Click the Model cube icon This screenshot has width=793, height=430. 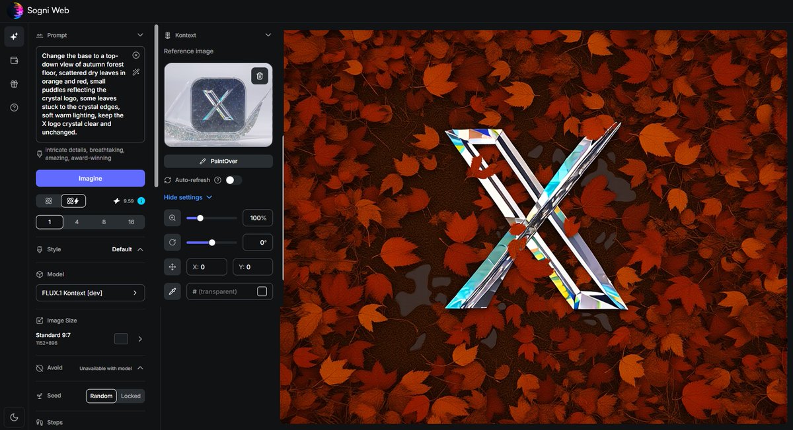(x=40, y=274)
